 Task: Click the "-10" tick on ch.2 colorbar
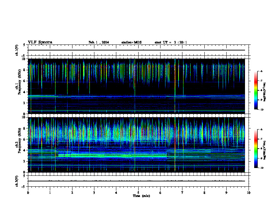(x=262, y=168)
